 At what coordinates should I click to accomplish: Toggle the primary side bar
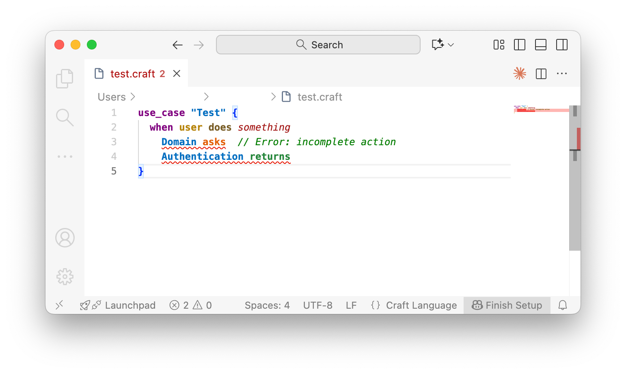pyautogui.click(x=520, y=45)
